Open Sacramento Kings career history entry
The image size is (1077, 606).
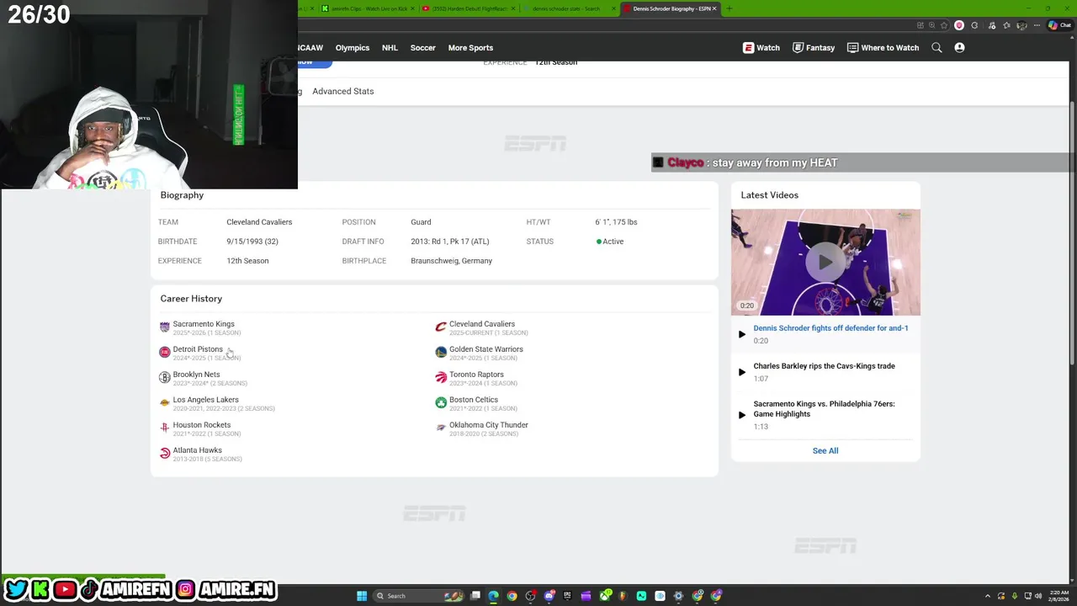click(204, 324)
